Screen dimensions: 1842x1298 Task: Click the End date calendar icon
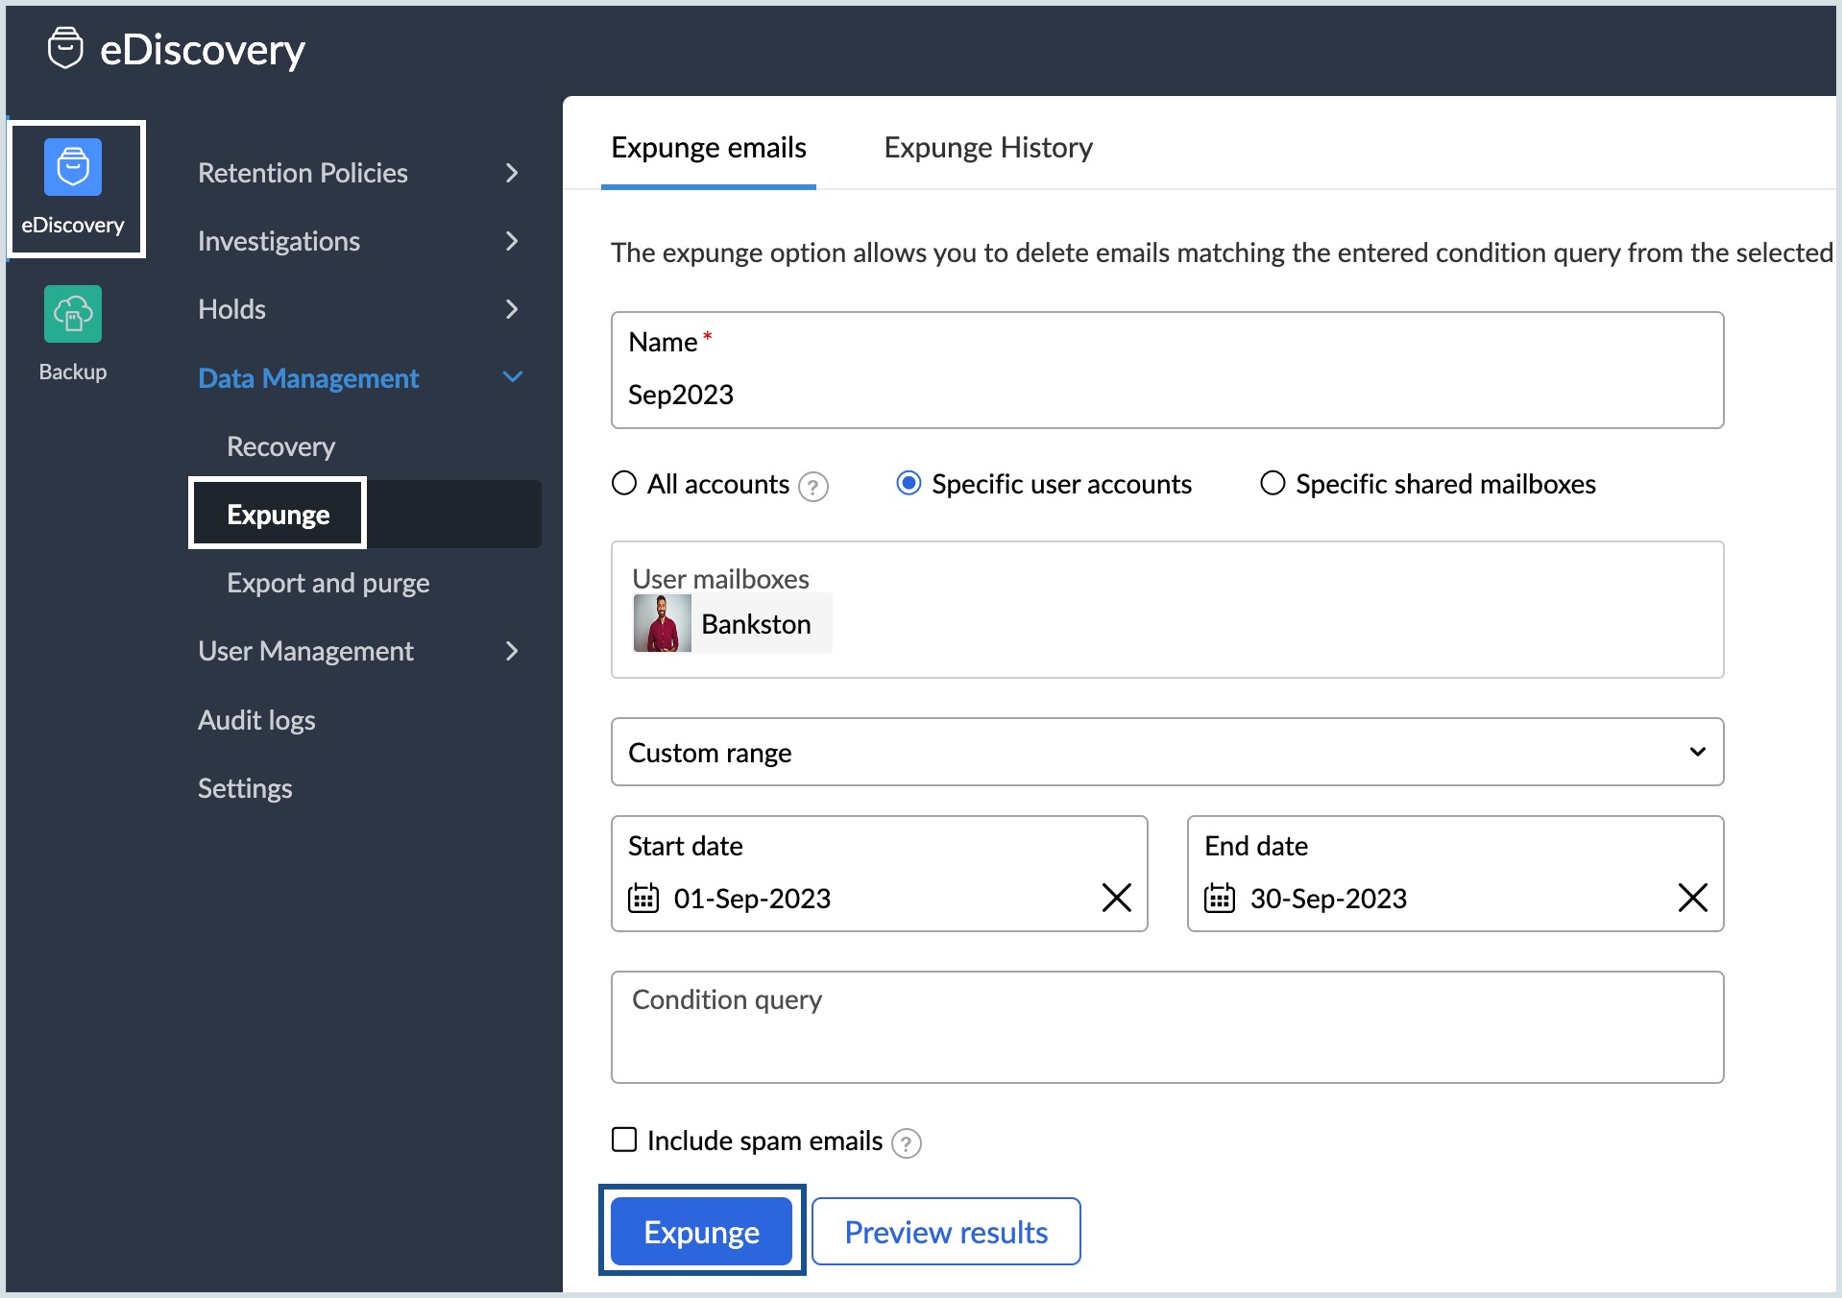1219,899
